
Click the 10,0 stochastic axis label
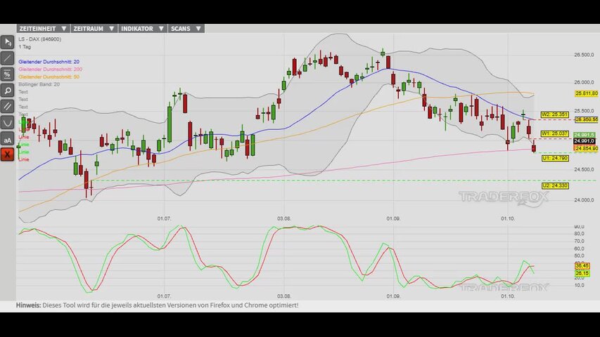click(580, 285)
